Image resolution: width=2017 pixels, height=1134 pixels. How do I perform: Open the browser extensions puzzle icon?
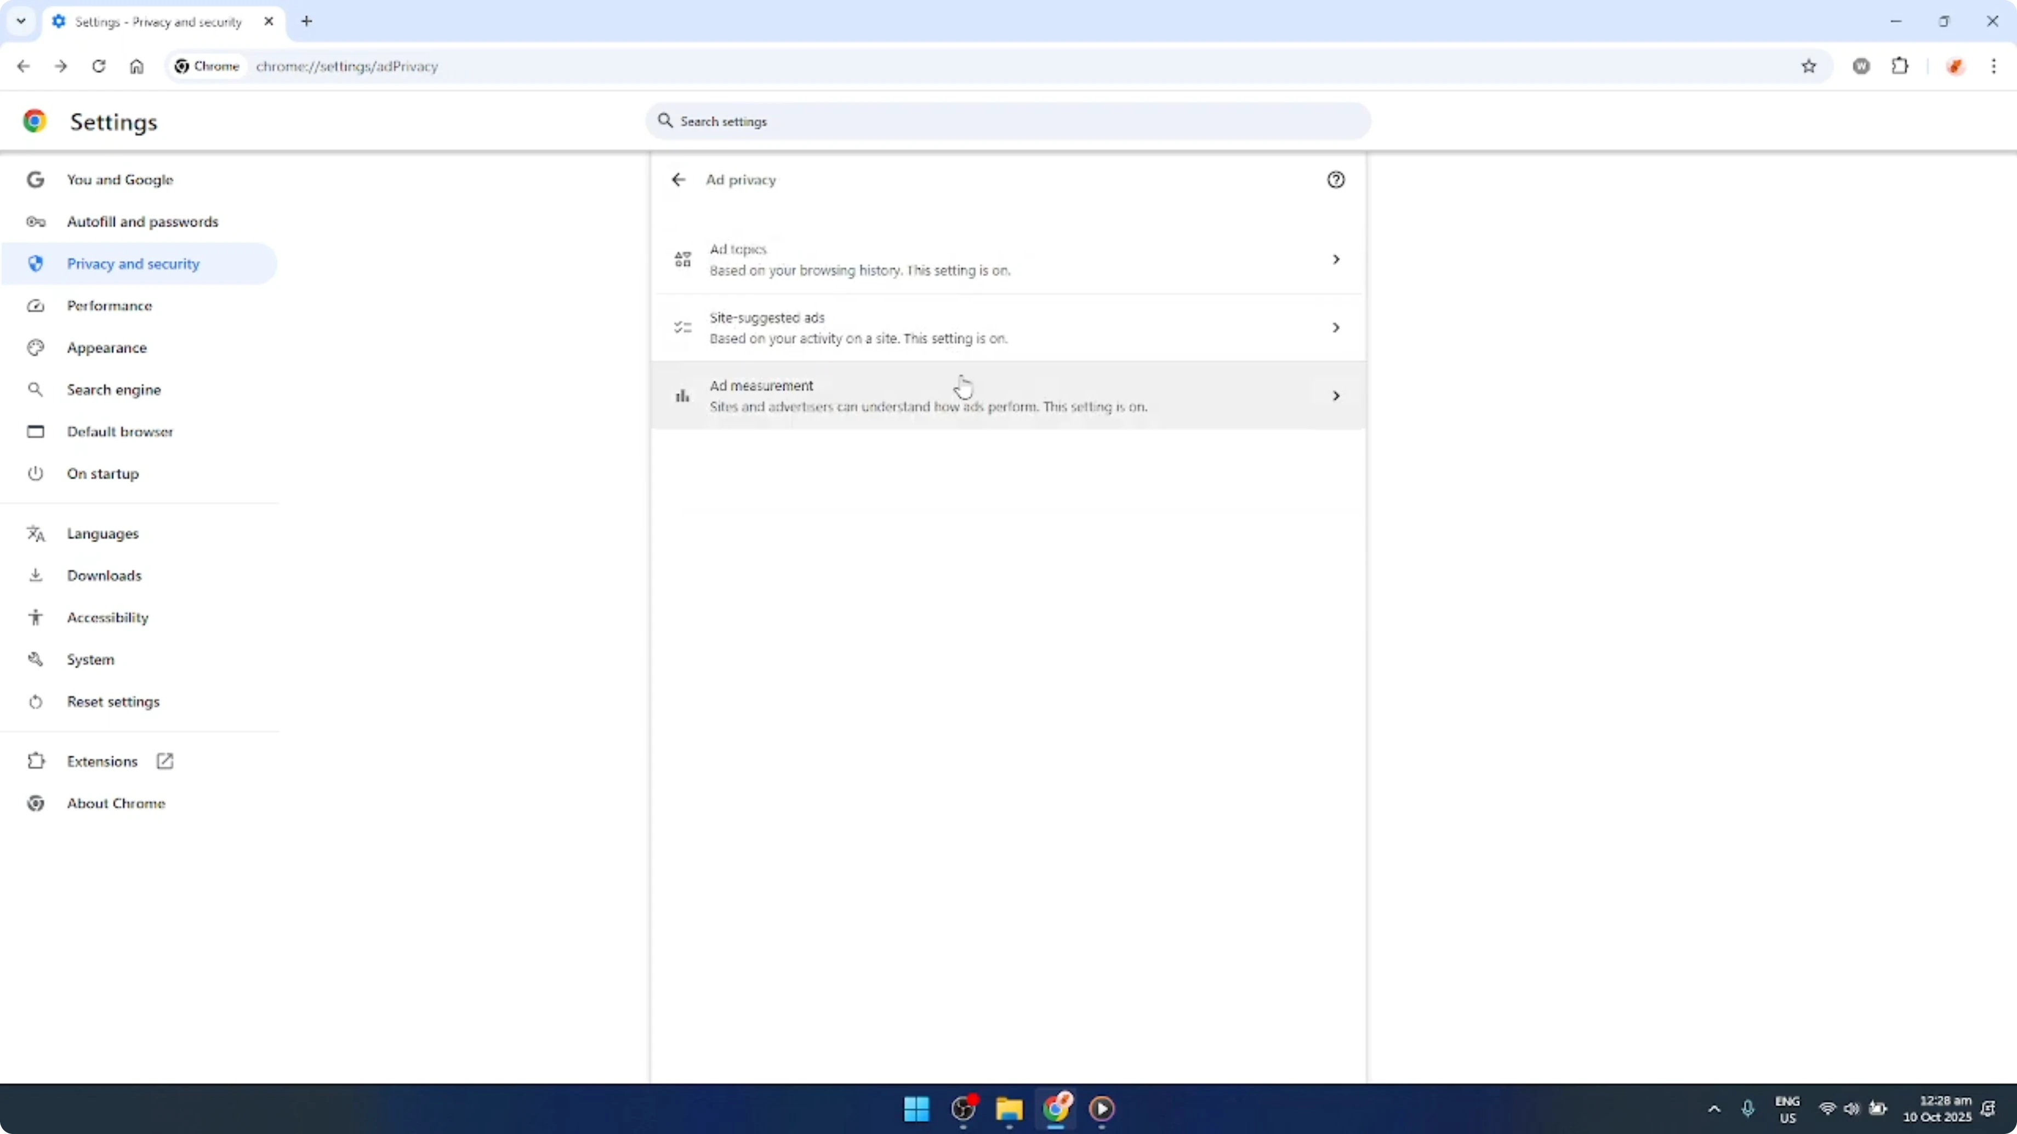(x=1901, y=66)
